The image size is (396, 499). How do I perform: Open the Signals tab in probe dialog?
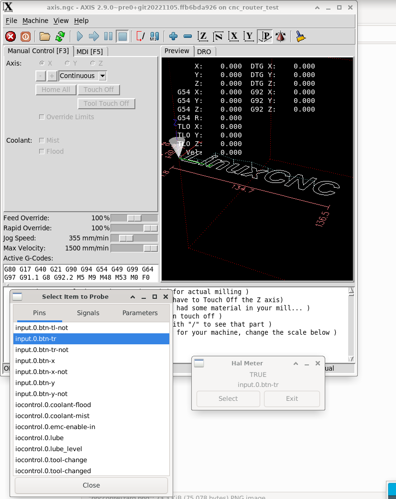[88, 313]
